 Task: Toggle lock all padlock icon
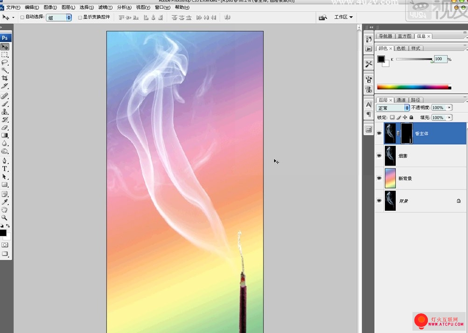tap(411, 118)
